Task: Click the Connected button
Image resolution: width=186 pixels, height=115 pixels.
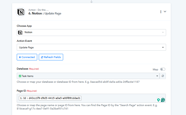Action: pos(27,57)
